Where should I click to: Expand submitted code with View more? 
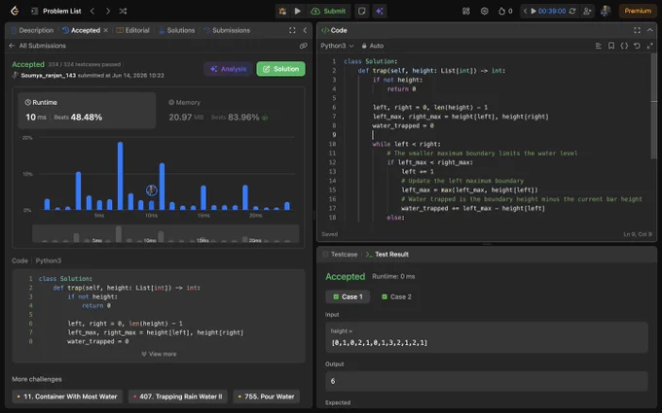[159, 354]
